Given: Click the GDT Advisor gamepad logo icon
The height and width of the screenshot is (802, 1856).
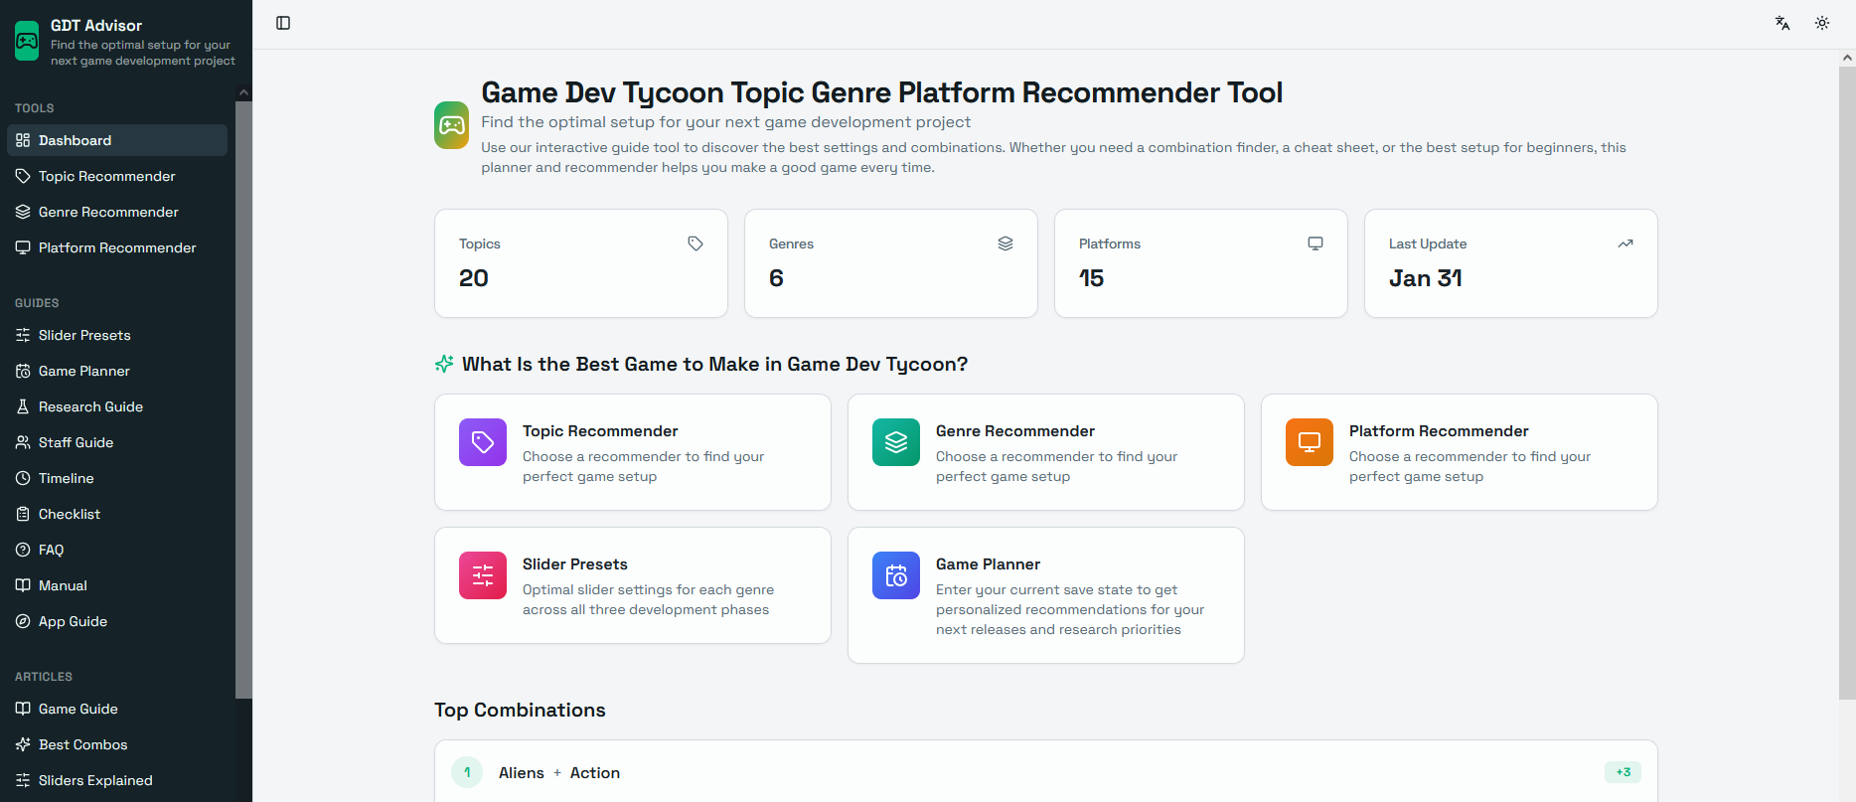Looking at the screenshot, I should [x=27, y=42].
